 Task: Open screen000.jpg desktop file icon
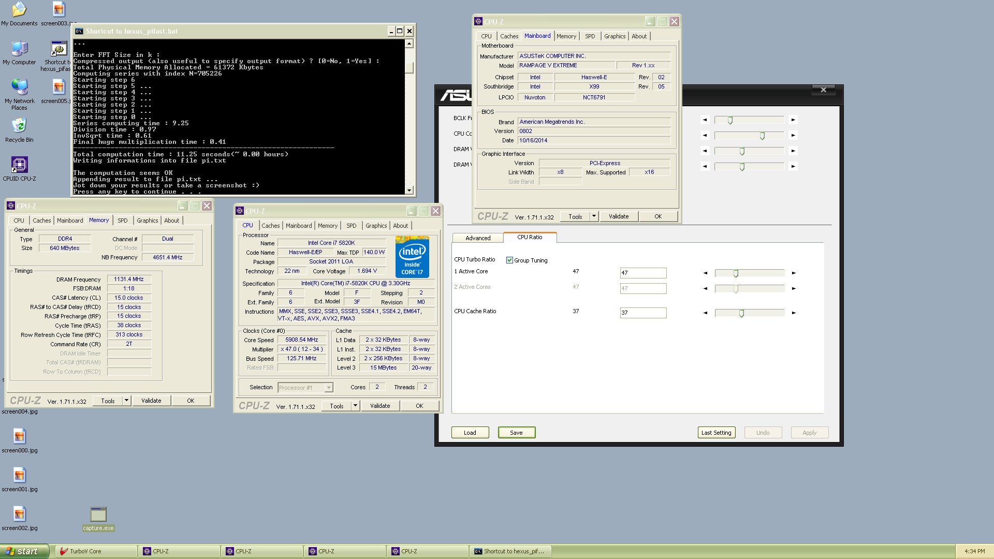tap(19, 440)
